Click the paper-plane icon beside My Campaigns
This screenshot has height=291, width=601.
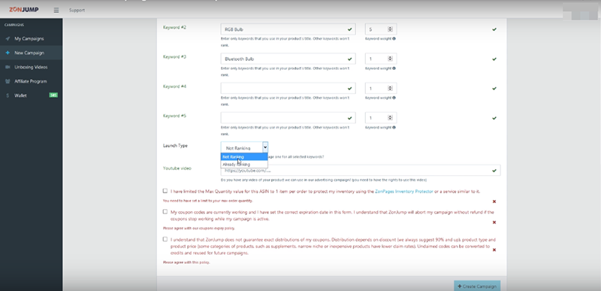tap(8, 38)
